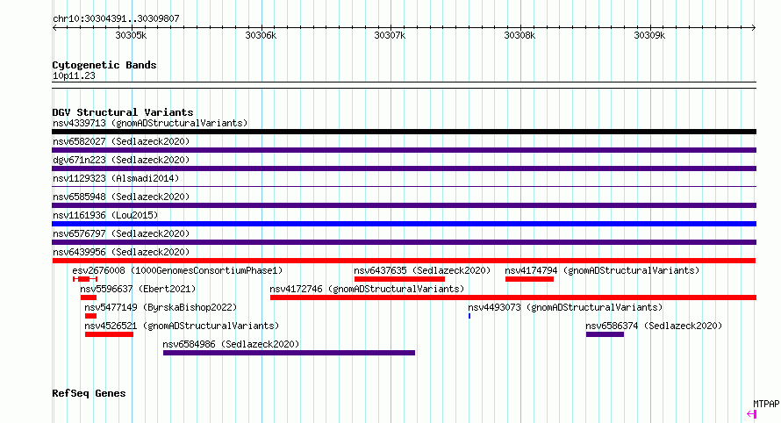
Task: Click the DGV Structural Variants track title
Action: 123,112
